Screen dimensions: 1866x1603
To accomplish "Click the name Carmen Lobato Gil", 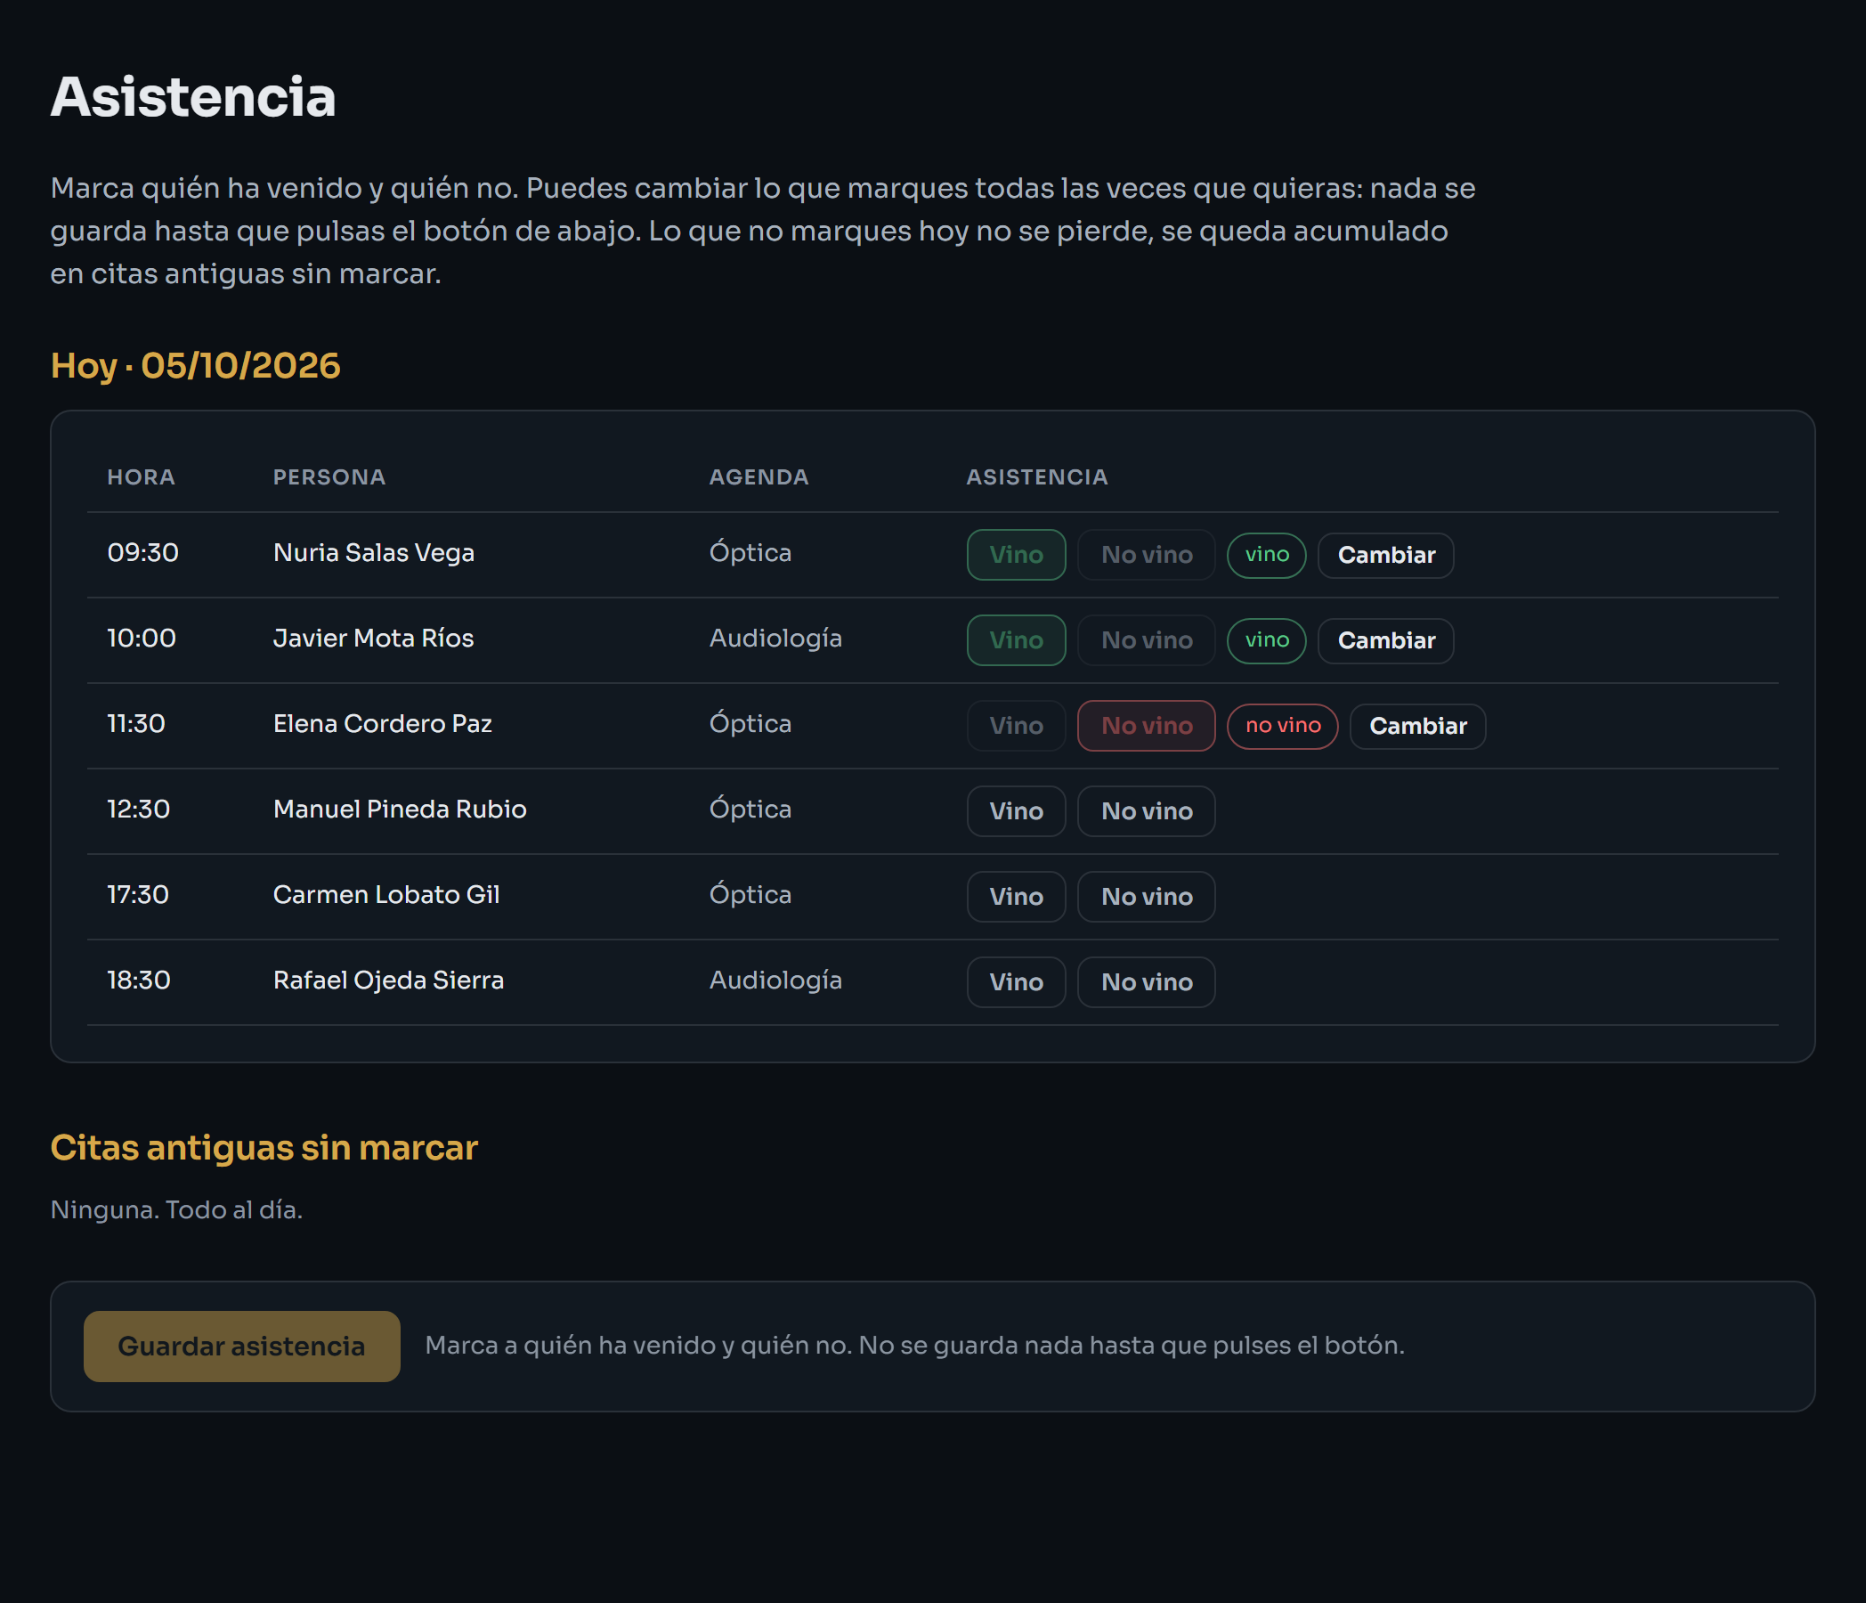I will tap(385, 895).
